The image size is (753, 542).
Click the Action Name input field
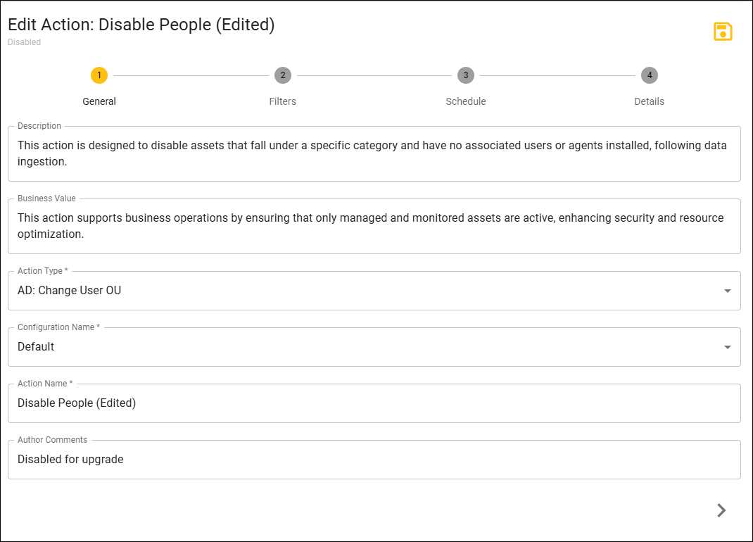coord(374,403)
